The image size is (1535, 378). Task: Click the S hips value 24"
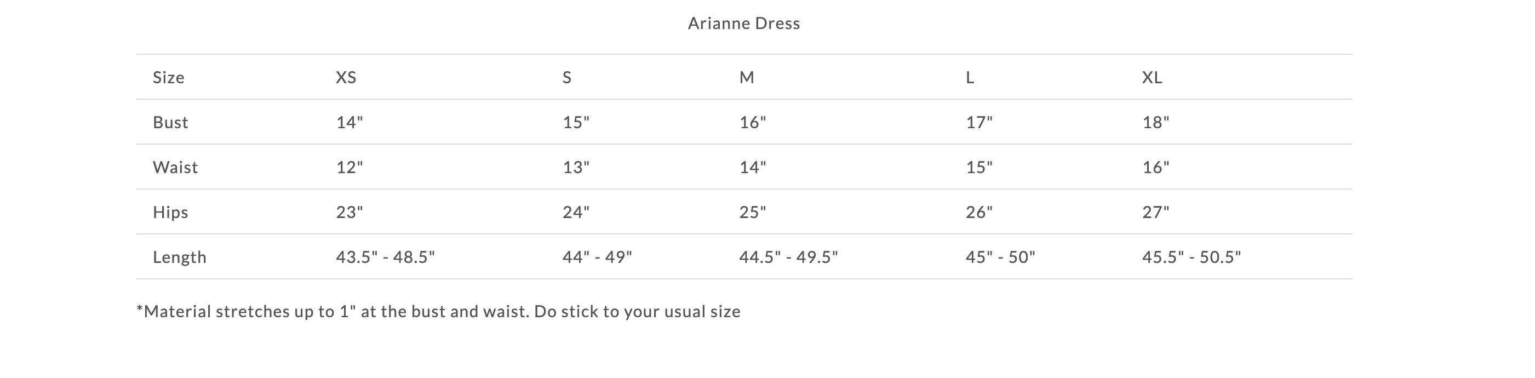(x=576, y=212)
